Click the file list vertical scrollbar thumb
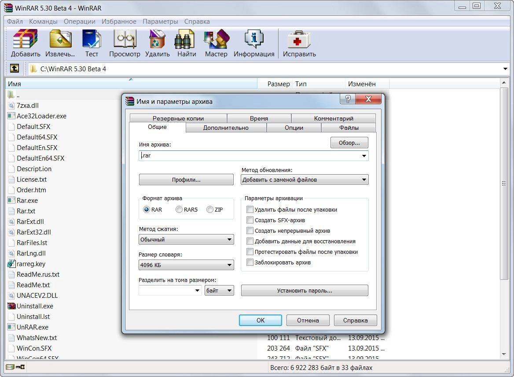The width and height of the screenshot is (514, 377). (x=504, y=183)
